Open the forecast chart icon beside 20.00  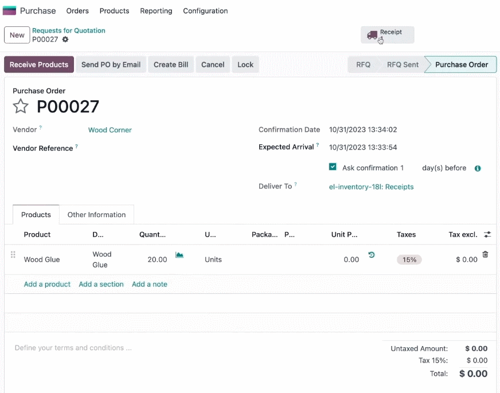click(179, 255)
